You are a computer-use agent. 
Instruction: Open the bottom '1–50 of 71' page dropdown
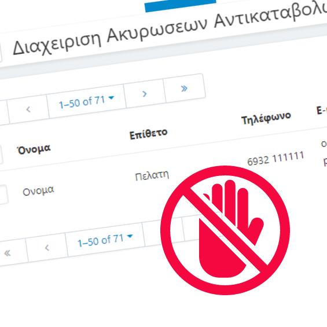105,240
